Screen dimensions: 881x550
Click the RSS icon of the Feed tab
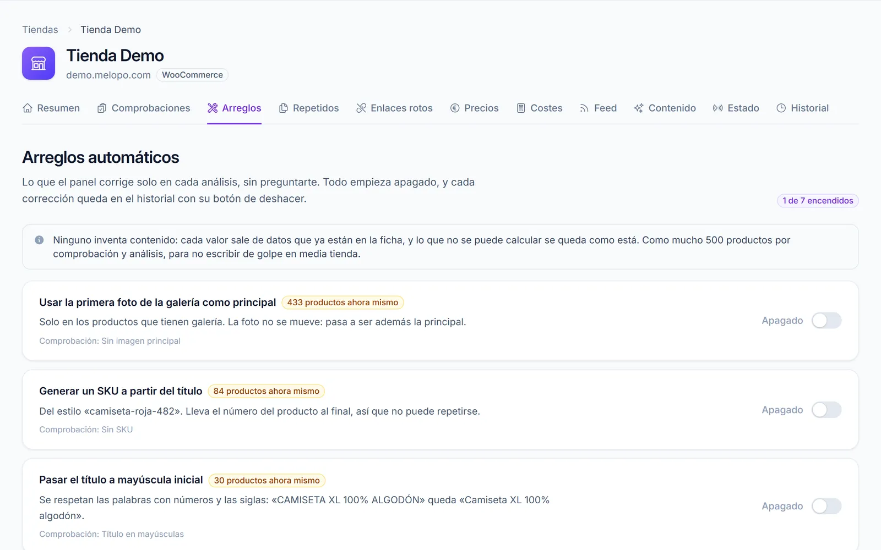(585, 108)
